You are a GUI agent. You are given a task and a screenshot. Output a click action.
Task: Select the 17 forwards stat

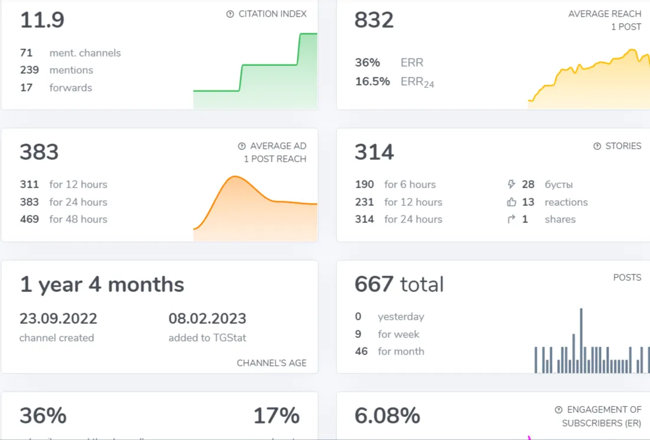pyautogui.click(x=56, y=88)
